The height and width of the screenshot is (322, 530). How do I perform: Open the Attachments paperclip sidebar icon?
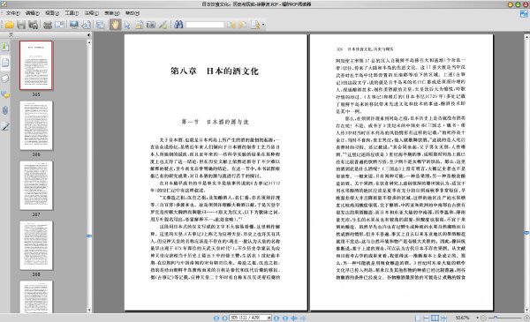click(x=5, y=110)
